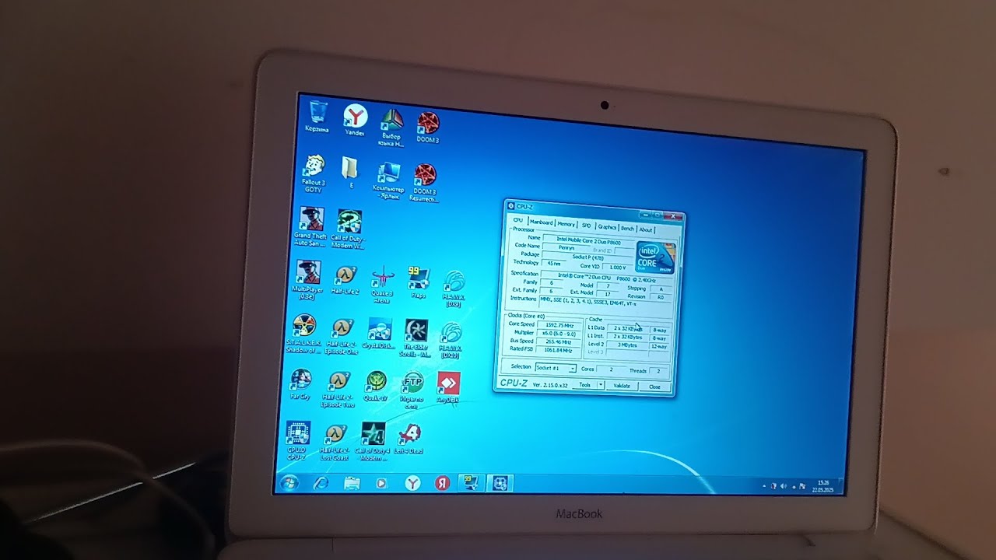This screenshot has height=560, width=996.
Task: Open Half-Life 2 Episode Two shortcut
Action: 338,390
